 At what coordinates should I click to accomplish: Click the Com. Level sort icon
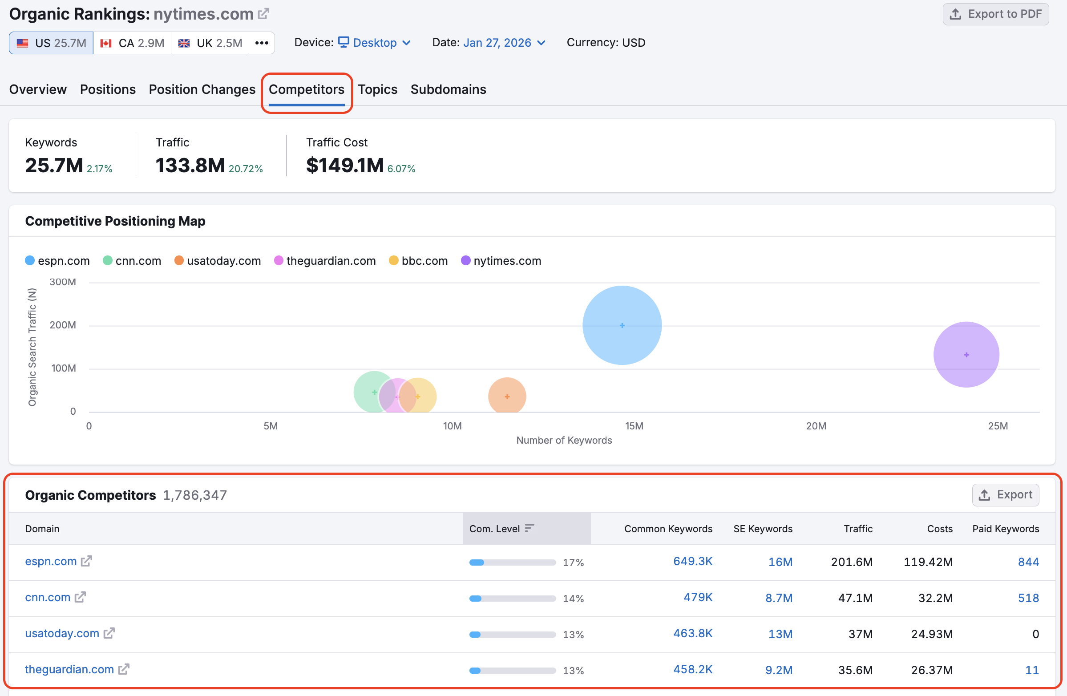pyautogui.click(x=529, y=528)
